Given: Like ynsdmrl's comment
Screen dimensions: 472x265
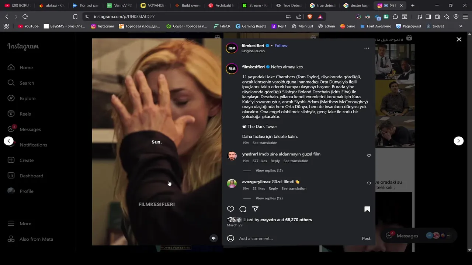Looking at the screenshot, I should [369, 156].
